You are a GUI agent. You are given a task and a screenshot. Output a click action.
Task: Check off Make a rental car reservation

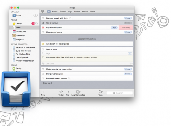click(x=43, y=69)
